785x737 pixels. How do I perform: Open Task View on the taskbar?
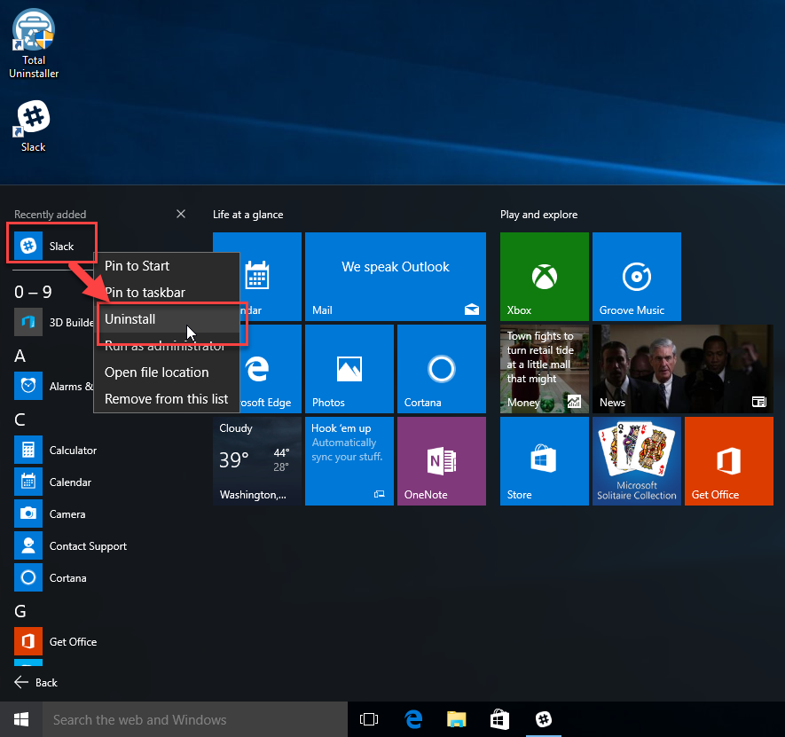369,719
